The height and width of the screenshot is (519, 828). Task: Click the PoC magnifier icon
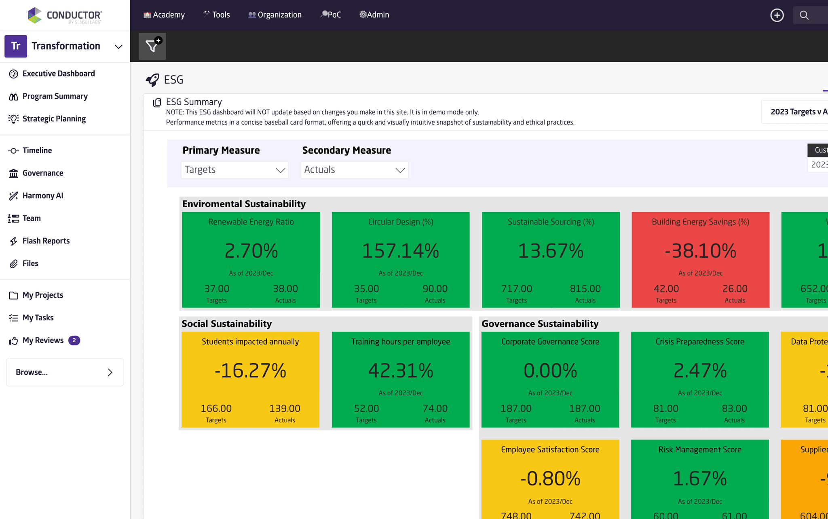(x=323, y=15)
